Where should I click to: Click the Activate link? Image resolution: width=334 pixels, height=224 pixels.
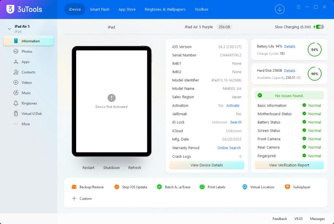point(233,105)
